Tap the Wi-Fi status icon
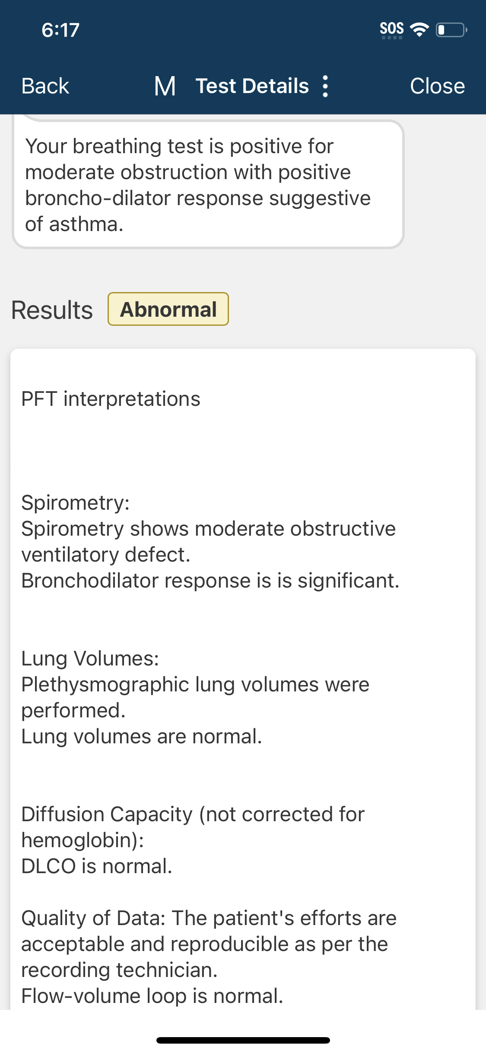Screen dimensions: 486x1054 [x=419, y=29]
